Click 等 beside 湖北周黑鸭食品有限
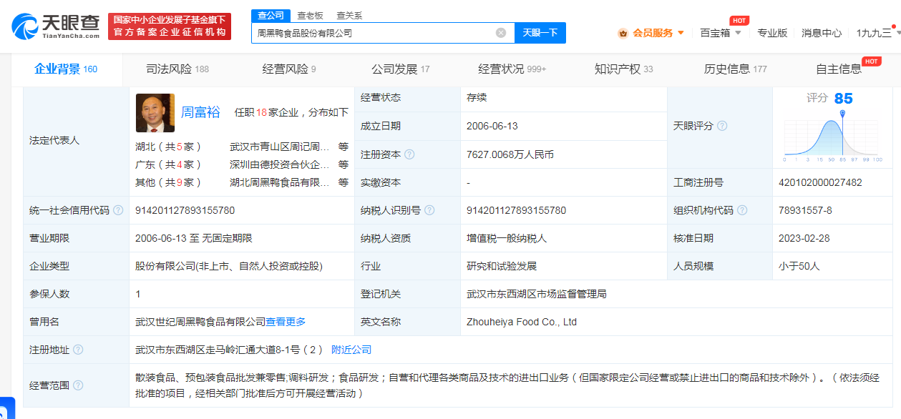Screen dimensions: 901x419 (x=344, y=182)
